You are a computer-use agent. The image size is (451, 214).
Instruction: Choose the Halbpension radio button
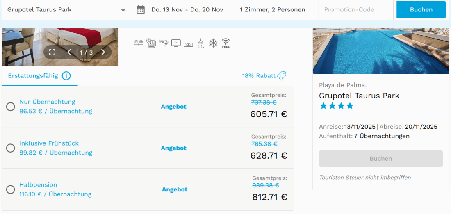11,189
